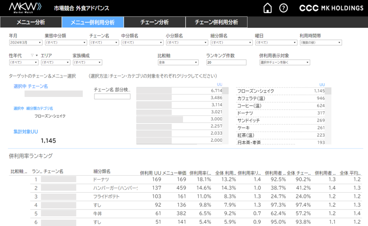Viewport: 368px width, 226px height.
Task: Expand the 業態中分類 filter dropdown
Action: tap(64, 43)
